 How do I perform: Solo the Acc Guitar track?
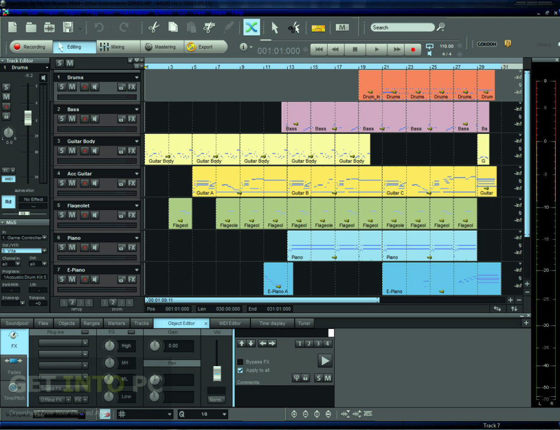[x=62, y=183]
